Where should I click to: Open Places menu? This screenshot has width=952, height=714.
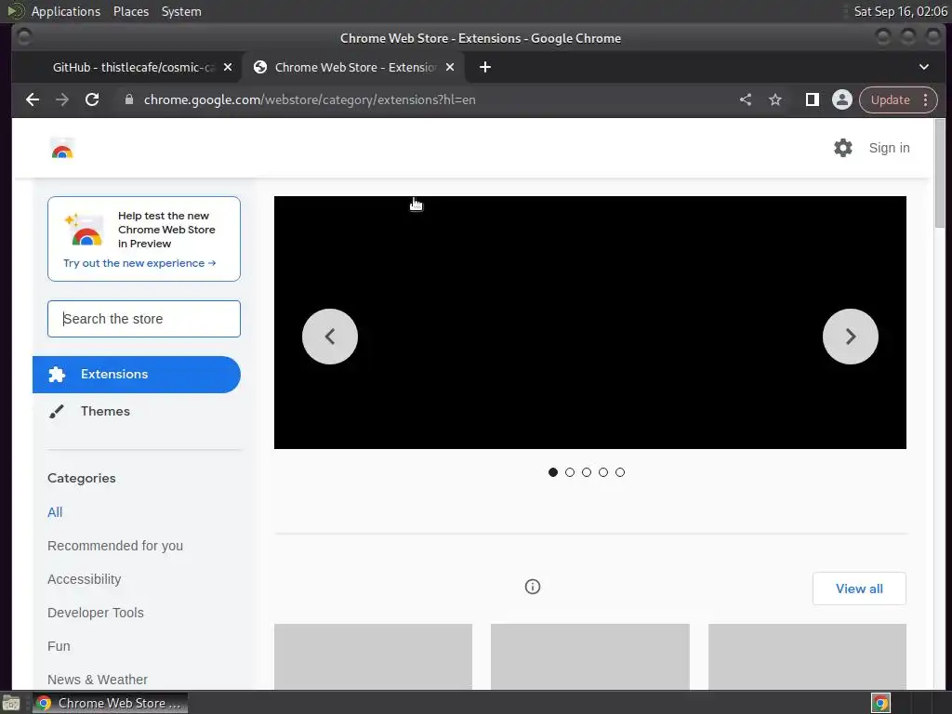pos(131,11)
